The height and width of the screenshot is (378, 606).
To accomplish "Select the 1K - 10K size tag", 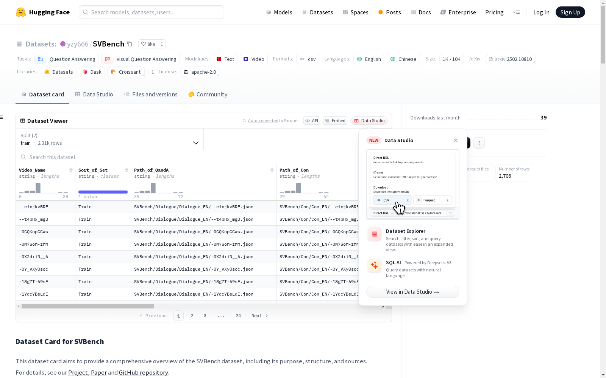I will point(451,59).
